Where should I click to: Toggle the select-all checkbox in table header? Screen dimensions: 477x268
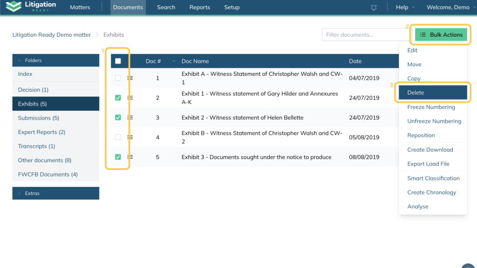118,61
